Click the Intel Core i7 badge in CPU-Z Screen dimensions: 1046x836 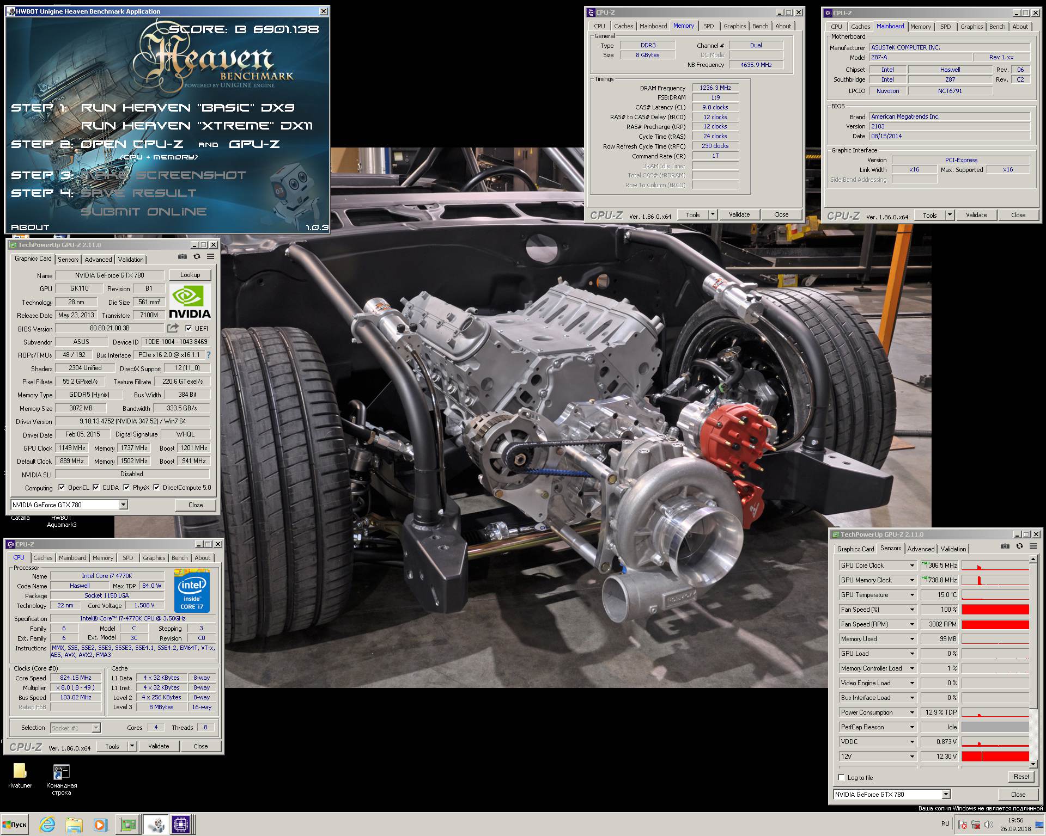point(192,591)
